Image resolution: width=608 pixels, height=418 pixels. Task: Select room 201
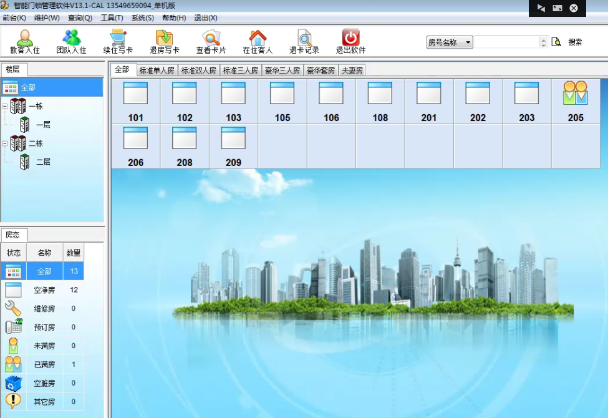point(429,102)
